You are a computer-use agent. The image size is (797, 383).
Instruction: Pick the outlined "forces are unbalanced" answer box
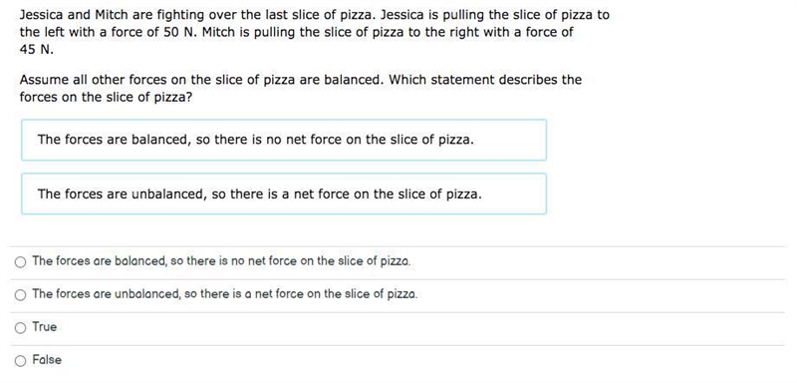coord(284,193)
